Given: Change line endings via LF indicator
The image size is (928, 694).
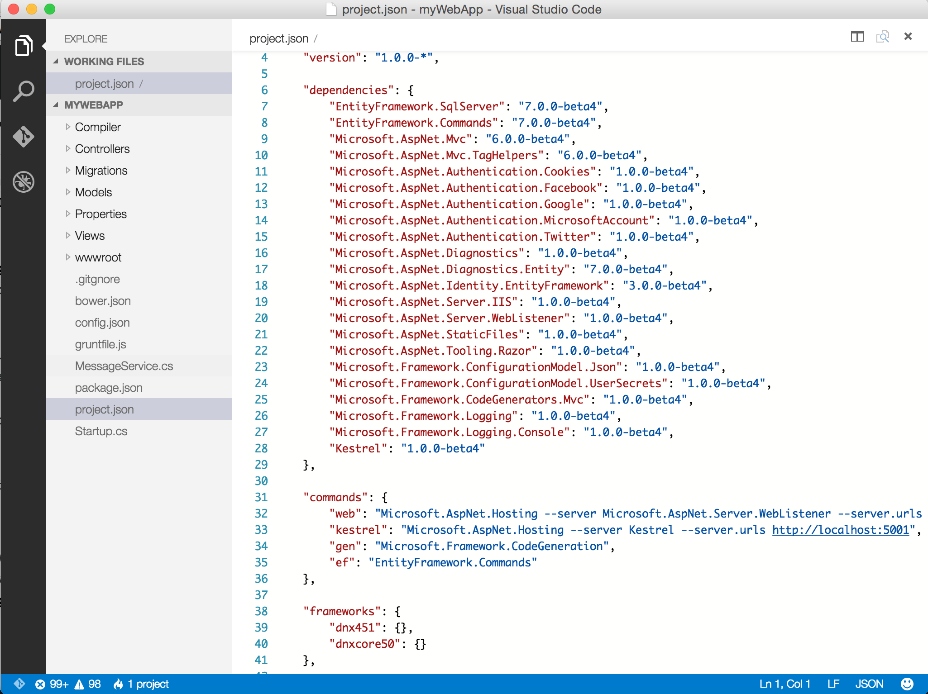Looking at the screenshot, I should (x=833, y=684).
